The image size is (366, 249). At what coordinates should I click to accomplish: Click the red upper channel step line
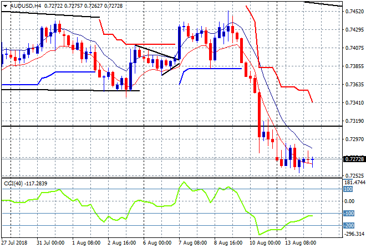point(288,87)
